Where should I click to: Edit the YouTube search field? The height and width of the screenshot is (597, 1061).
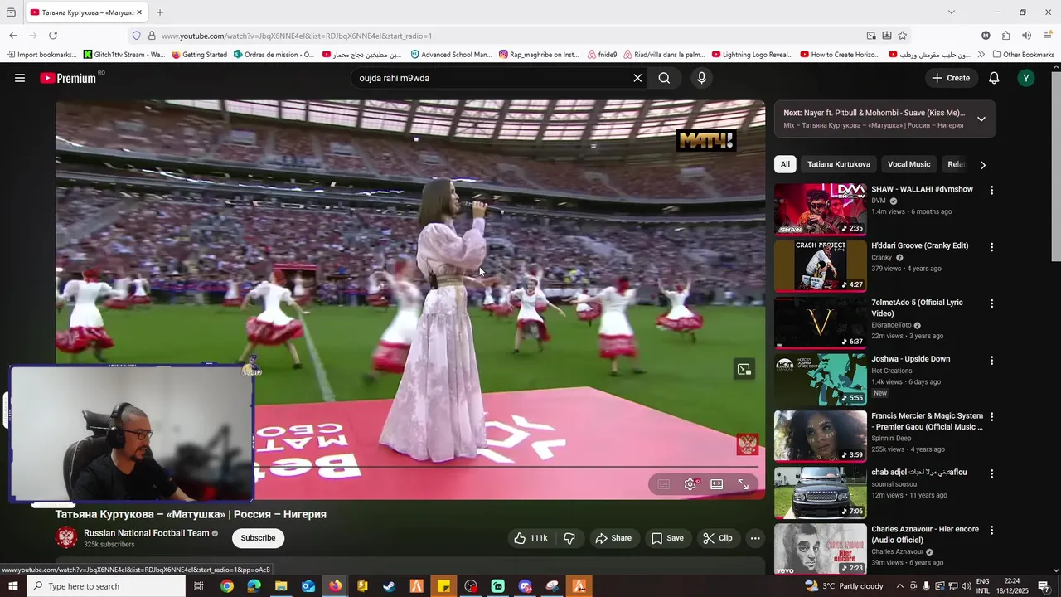[492, 78]
